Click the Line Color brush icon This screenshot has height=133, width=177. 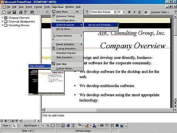tap(87, 125)
